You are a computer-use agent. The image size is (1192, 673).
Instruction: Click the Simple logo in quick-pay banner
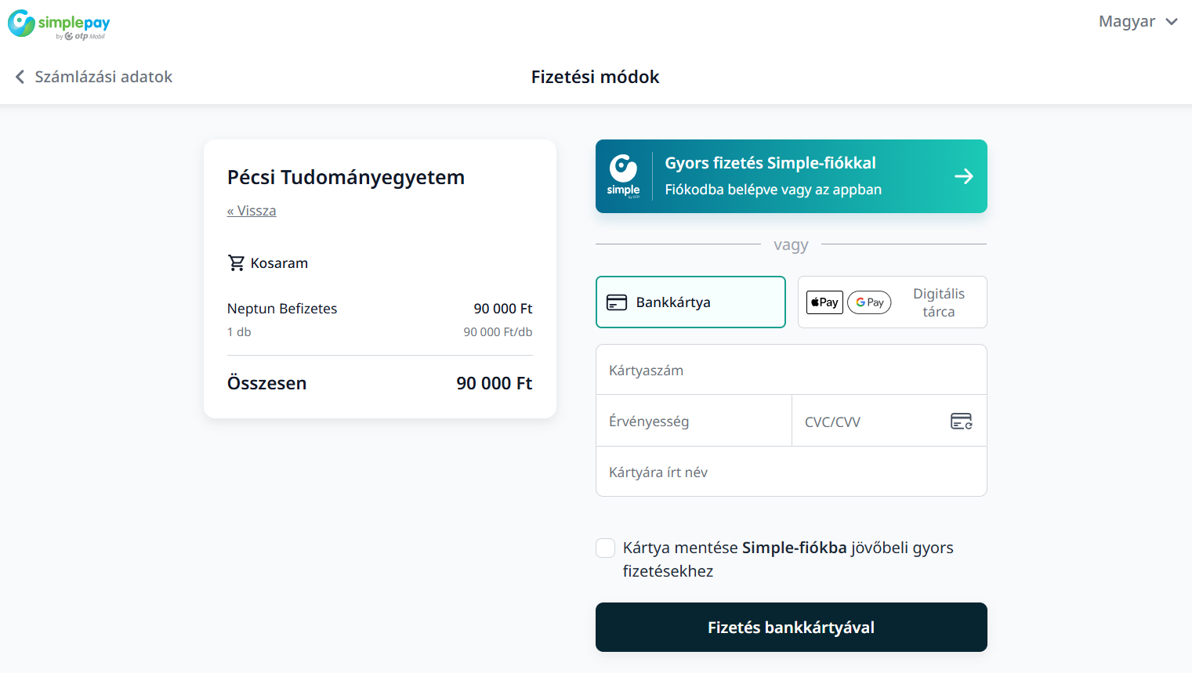click(x=624, y=176)
